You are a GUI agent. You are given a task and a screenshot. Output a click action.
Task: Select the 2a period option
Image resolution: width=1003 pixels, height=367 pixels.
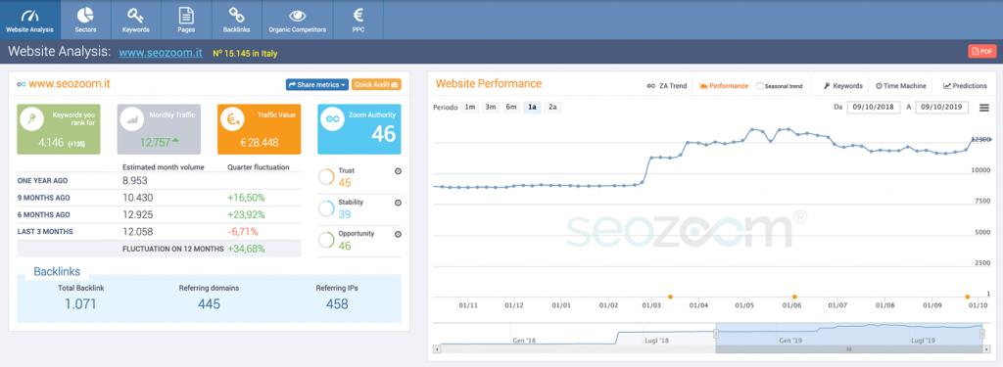pyautogui.click(x=552, y=108)
